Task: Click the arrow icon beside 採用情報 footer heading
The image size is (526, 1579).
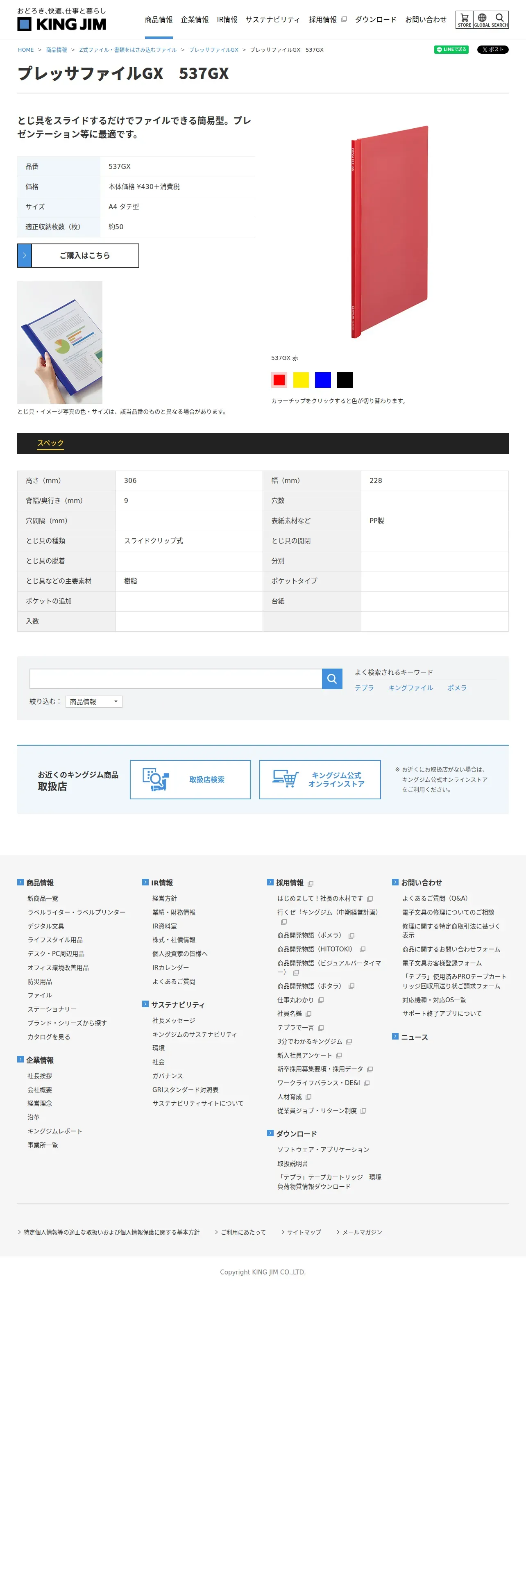Action: click(x=270, y=883)
